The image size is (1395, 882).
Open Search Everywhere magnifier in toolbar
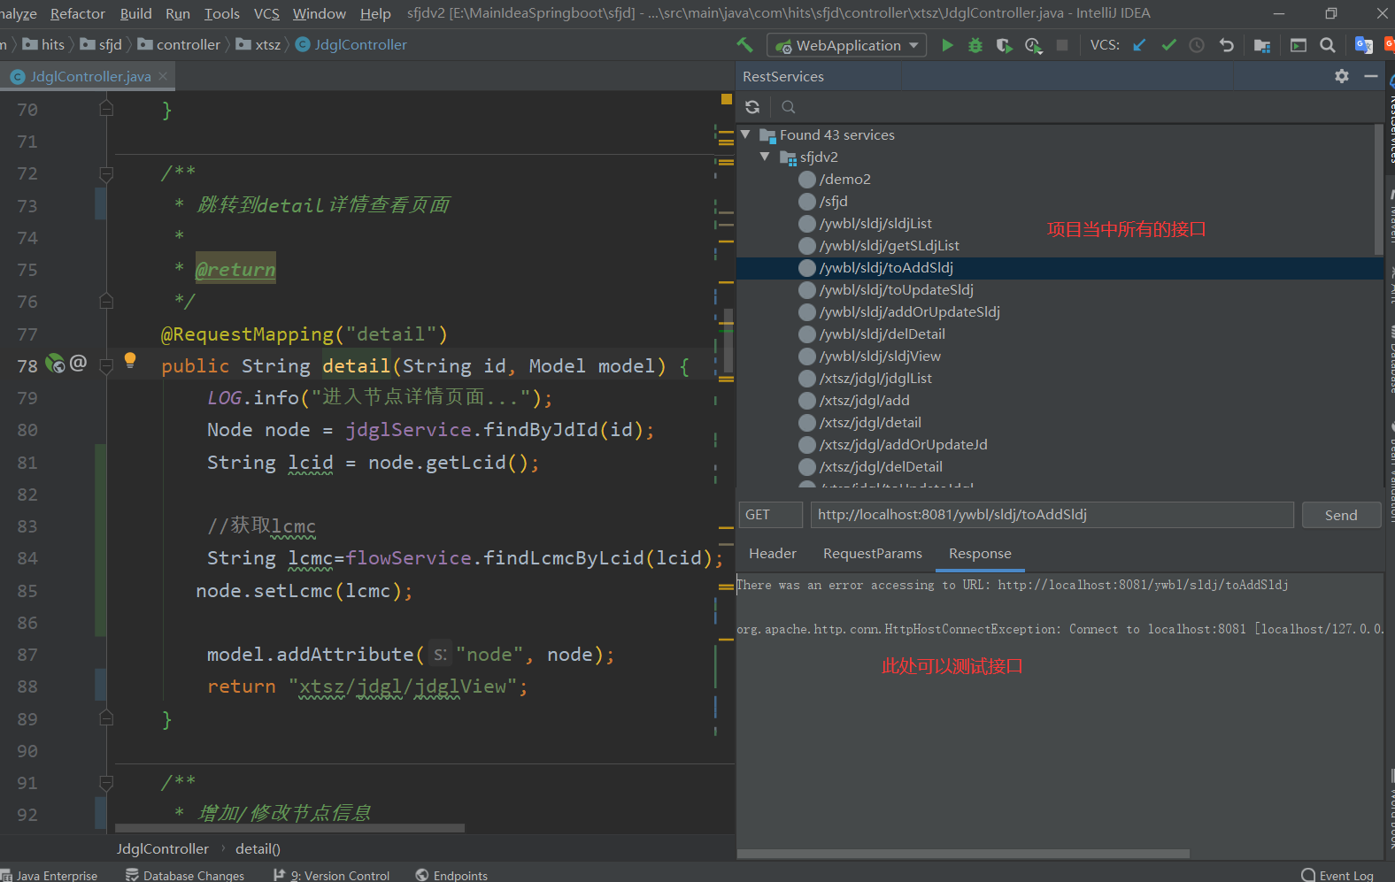(1327, 45)
